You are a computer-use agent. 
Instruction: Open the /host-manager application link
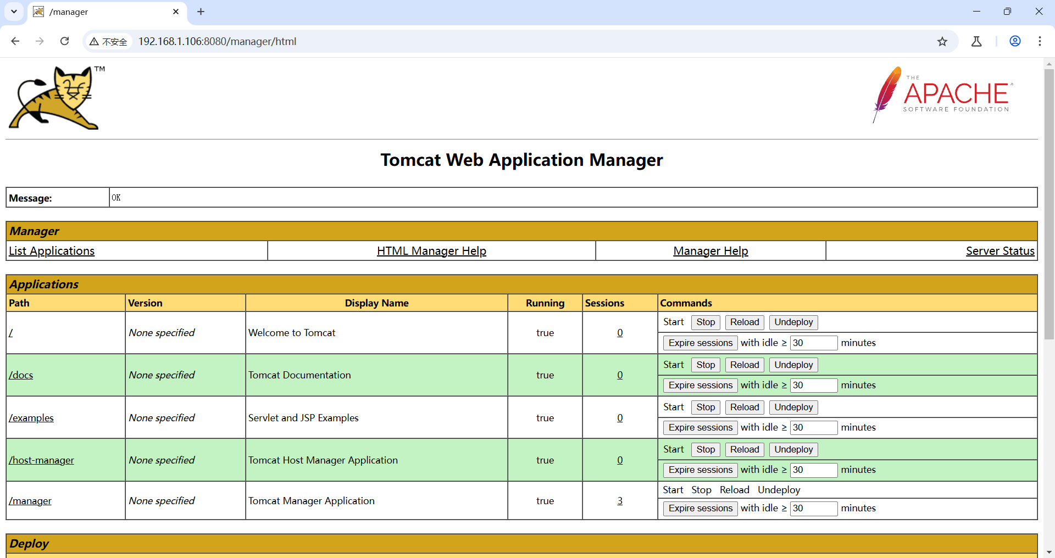(x=41, y=460)
